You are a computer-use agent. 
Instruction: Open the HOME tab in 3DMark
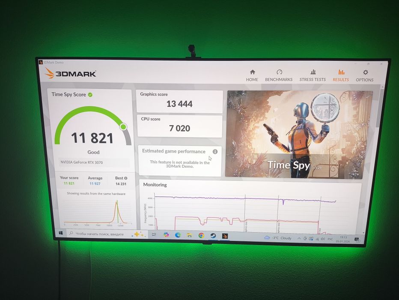click(x=252, y=75)
